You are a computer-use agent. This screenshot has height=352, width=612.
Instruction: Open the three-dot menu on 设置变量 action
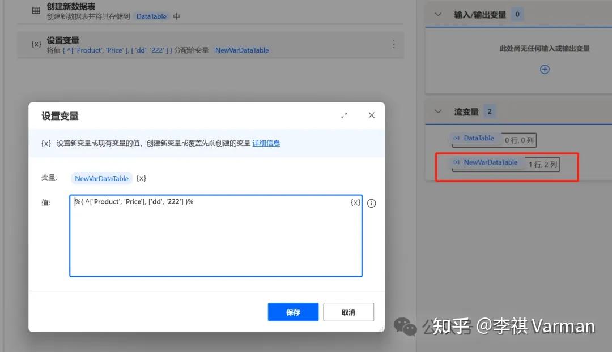(394, 44)
